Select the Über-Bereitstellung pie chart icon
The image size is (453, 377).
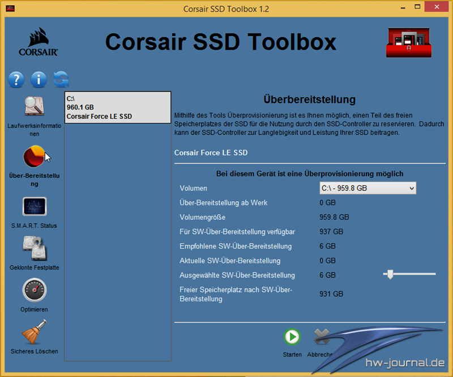click(x=34, y=157)
